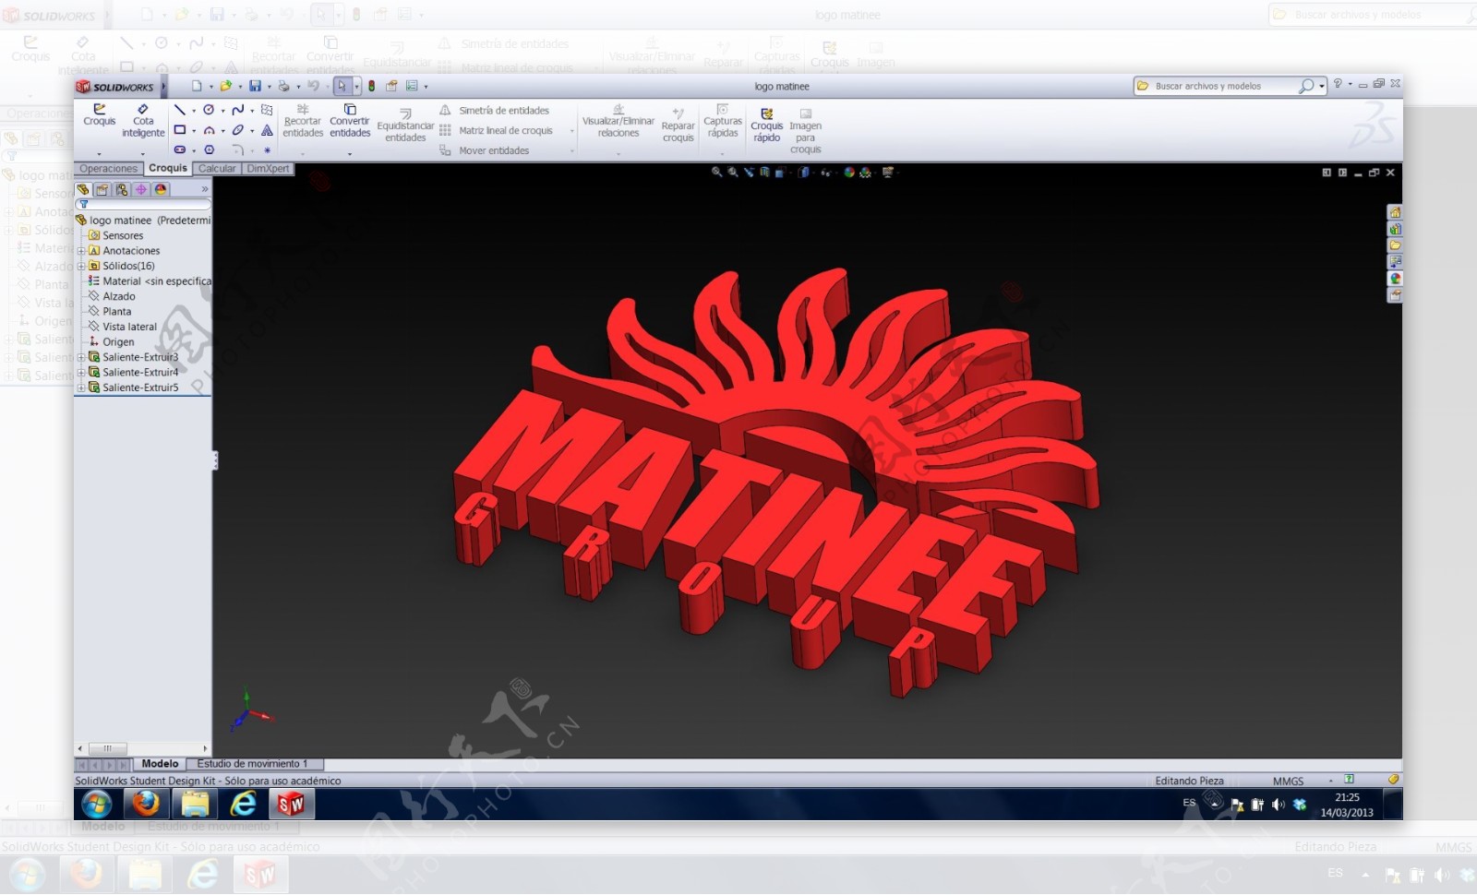Expand the Saliente-Extruir3 node
This screenshot has height=895, width=1477.
click(x=81, y=357)
